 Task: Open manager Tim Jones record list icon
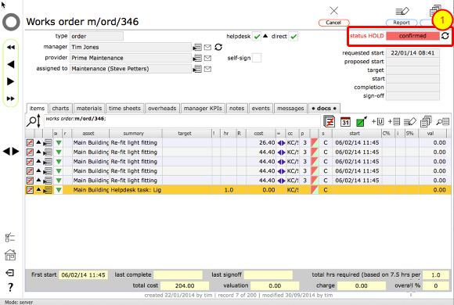click(x=197, y=47)
